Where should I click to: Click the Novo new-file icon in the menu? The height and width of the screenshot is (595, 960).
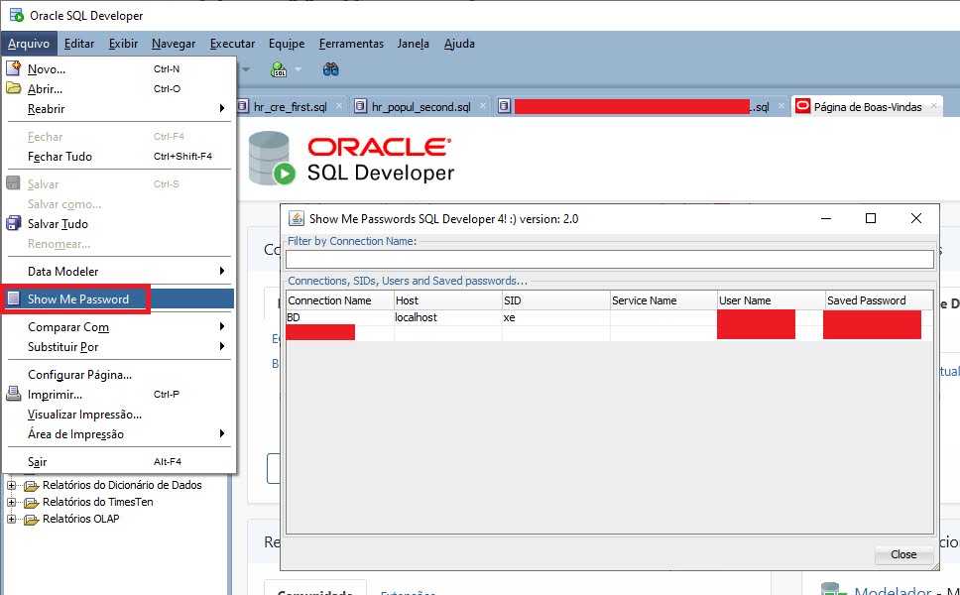click(12, 67)
